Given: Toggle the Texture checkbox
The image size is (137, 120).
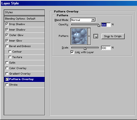Looking at the screenshot, I should point(10,57).
